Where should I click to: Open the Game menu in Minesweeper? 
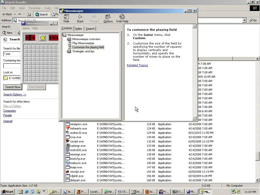(x=26, y=28)
